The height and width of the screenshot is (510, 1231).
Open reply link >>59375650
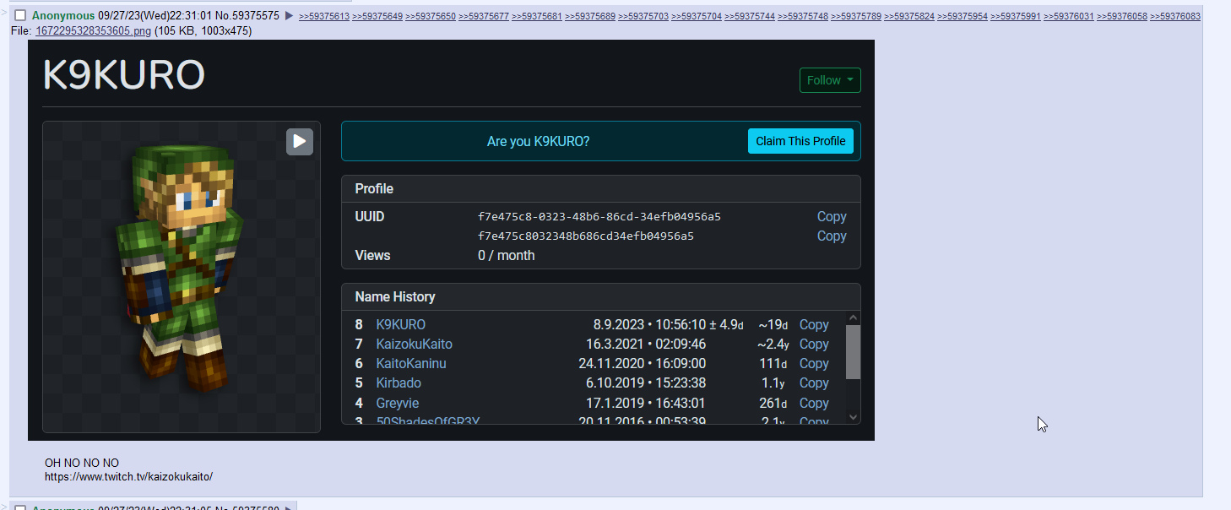431,16
